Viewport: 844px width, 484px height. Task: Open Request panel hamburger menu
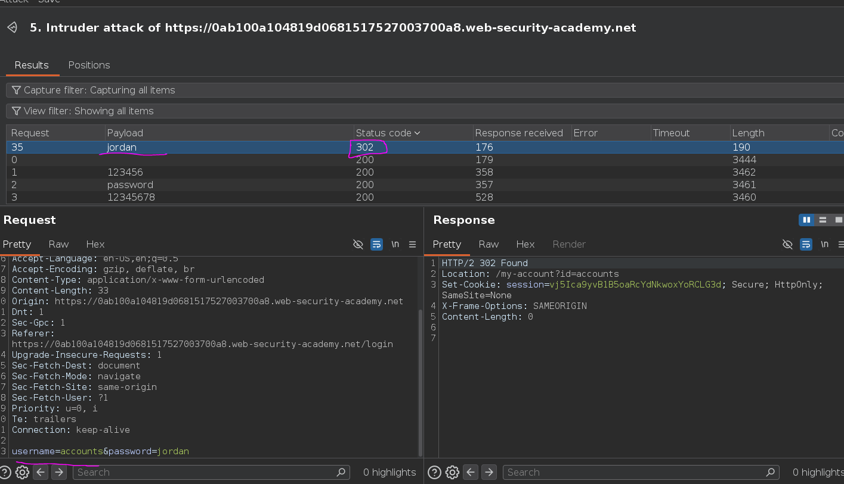(412, 244)
